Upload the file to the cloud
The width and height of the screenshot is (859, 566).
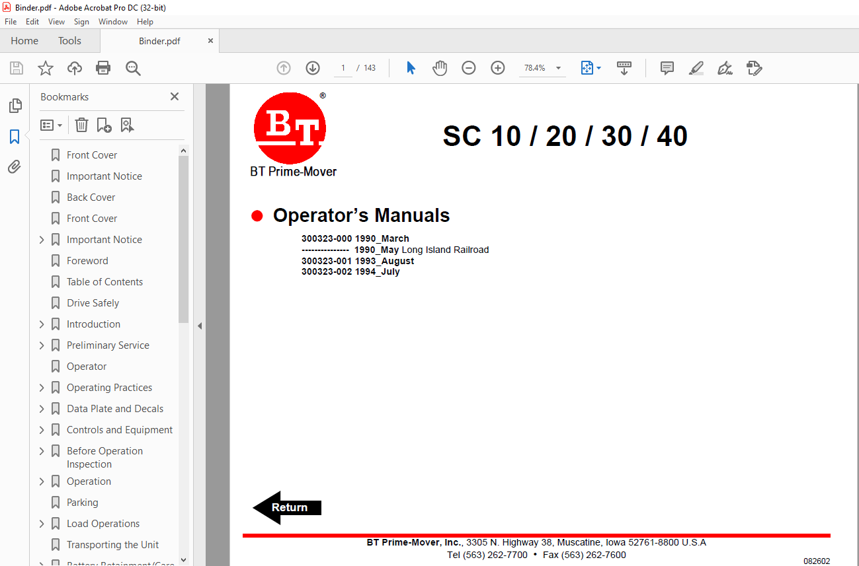pyautogui.click(x=75, y=68)
